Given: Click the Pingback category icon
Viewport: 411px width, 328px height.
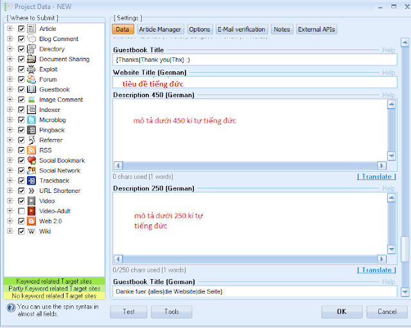Looking at the screenshot, I should (31, 130).
